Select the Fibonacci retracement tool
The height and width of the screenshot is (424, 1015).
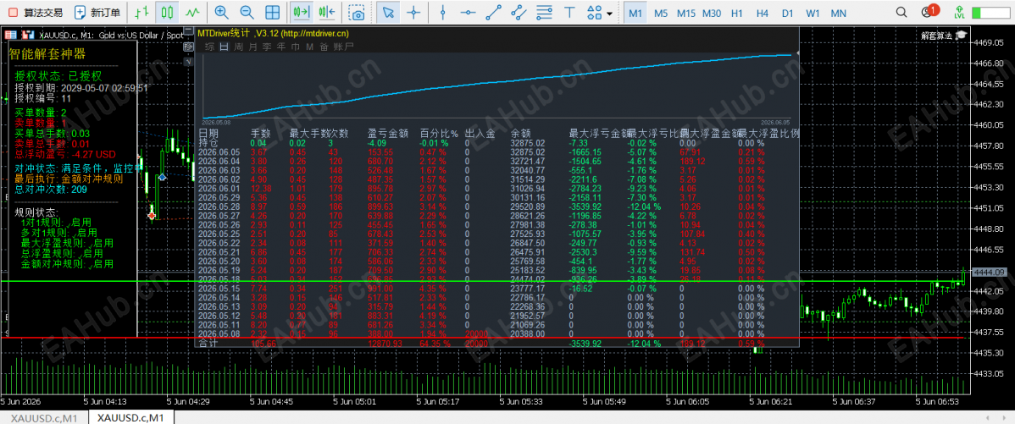coord(545,13)
